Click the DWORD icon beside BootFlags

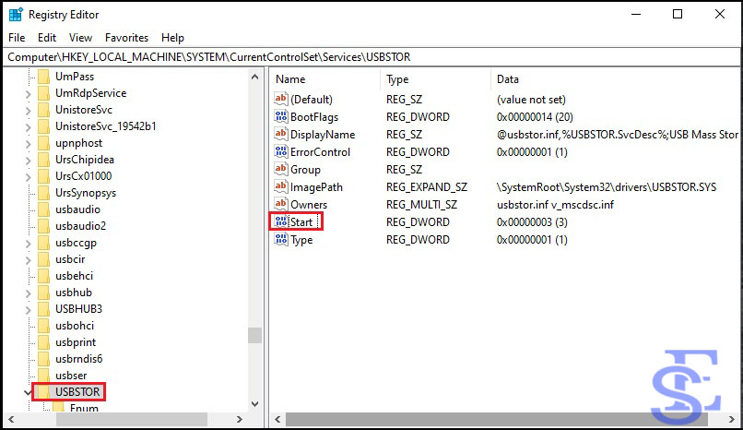(281, 116)
